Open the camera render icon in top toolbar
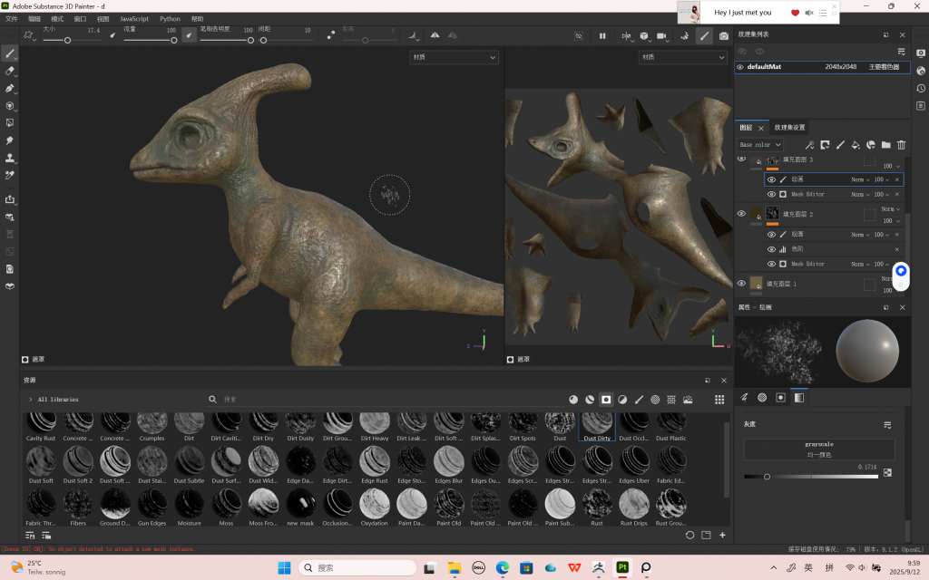Screen dimensions: 929x580 click(723, 36)
